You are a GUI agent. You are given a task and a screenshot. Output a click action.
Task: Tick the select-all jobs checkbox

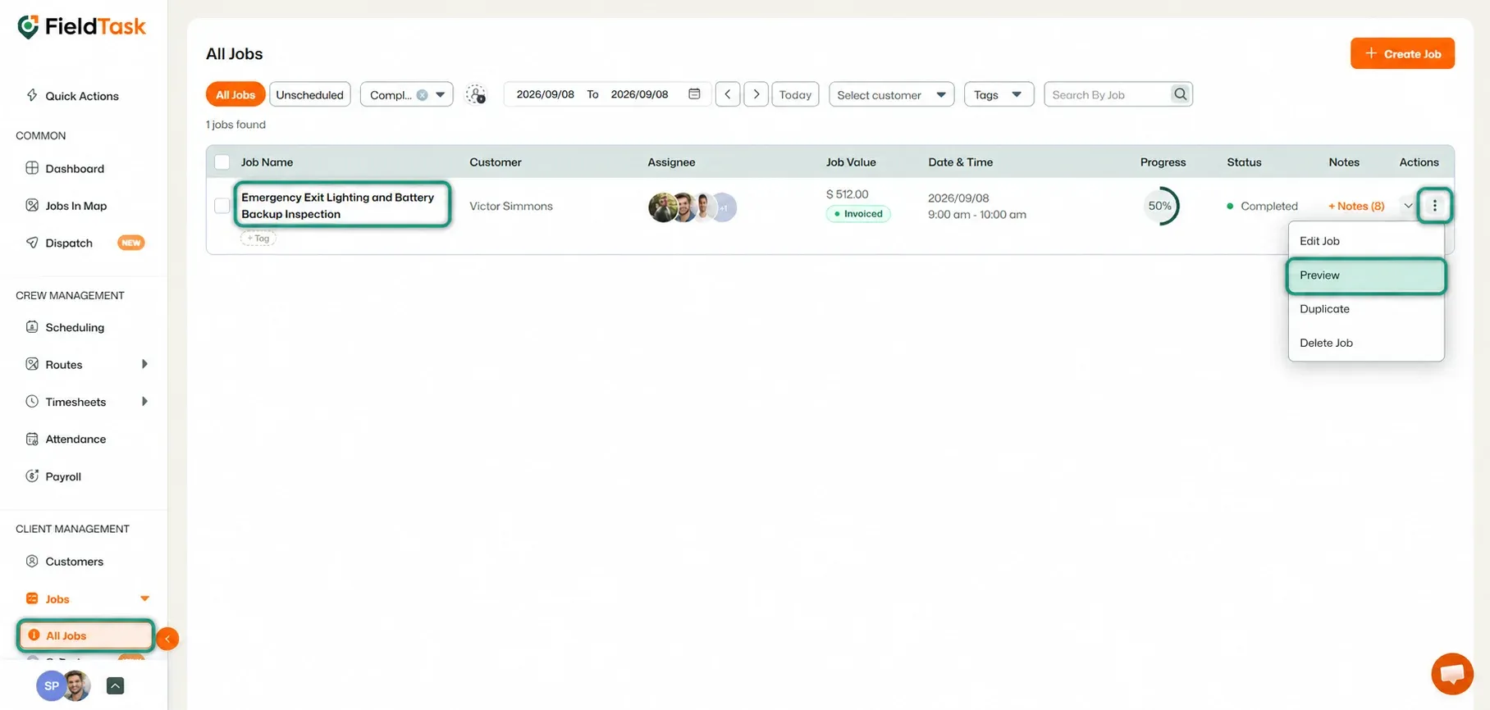[222, 162]
